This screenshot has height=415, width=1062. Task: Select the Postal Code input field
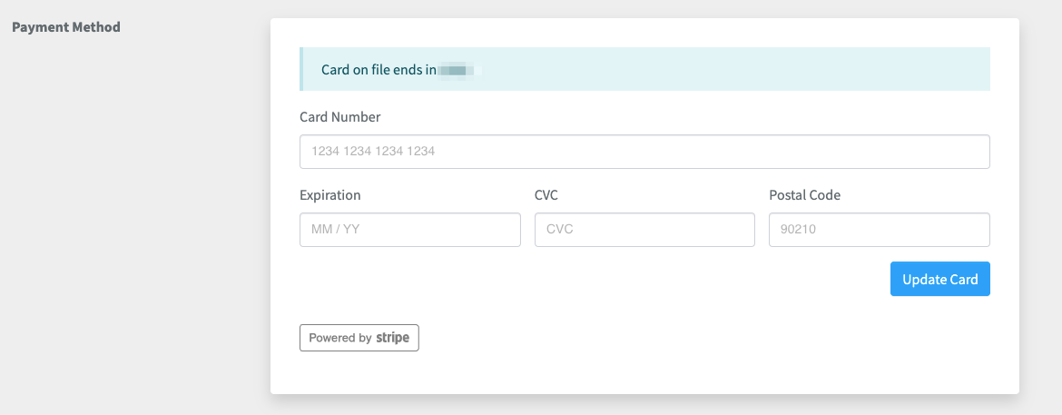point(879,230)
